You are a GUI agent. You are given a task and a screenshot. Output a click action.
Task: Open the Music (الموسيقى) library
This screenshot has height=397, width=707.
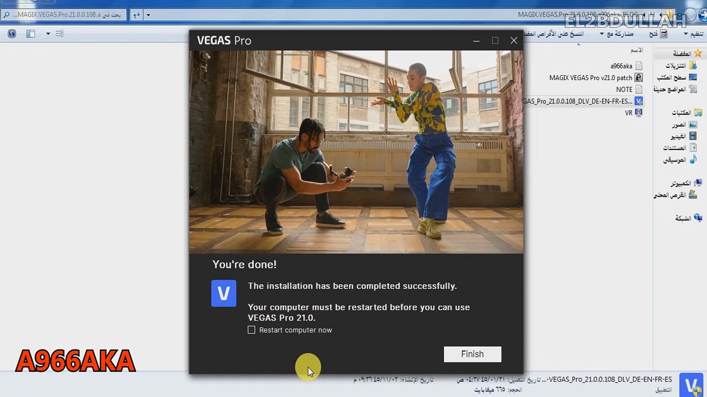pos(680,160)
